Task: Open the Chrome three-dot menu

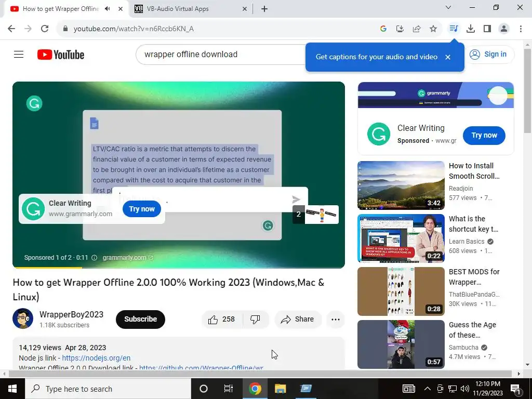Action: coord(521,29)
